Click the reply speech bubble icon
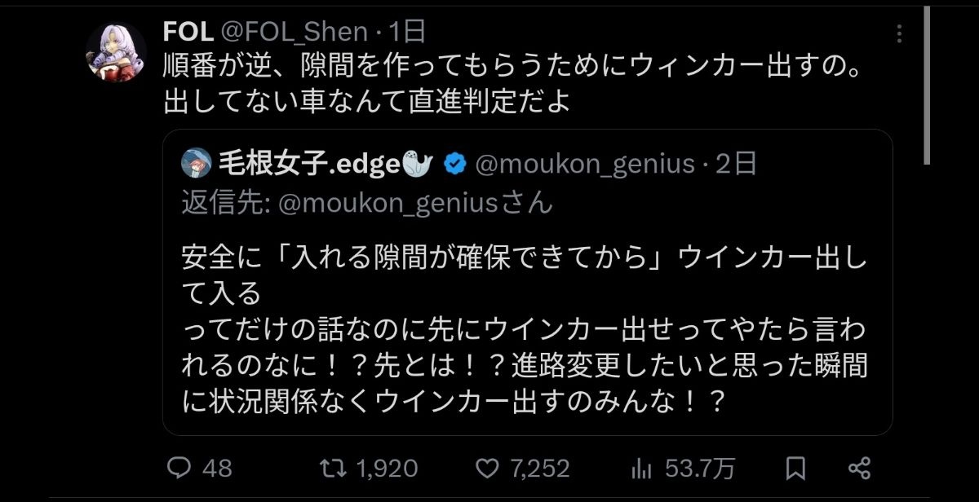The image size is (979, 502). 179,468
